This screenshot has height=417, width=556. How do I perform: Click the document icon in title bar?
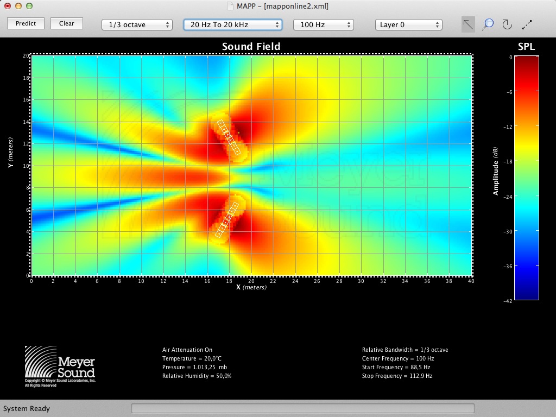click(230, 6)
